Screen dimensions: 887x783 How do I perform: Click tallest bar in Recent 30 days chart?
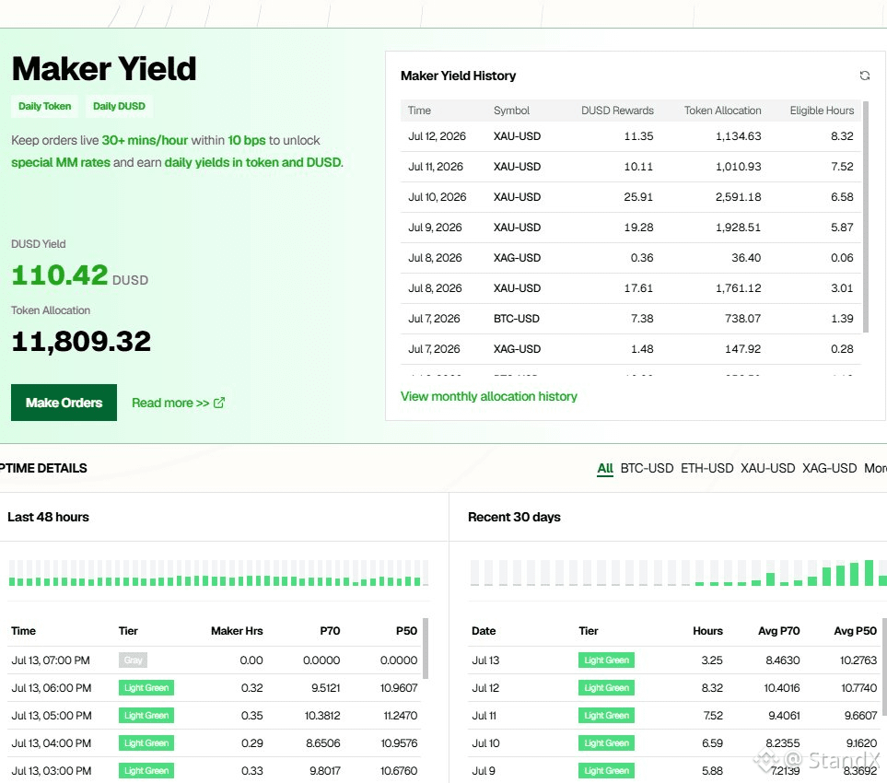pyautogui.click(x=869, y=573)
